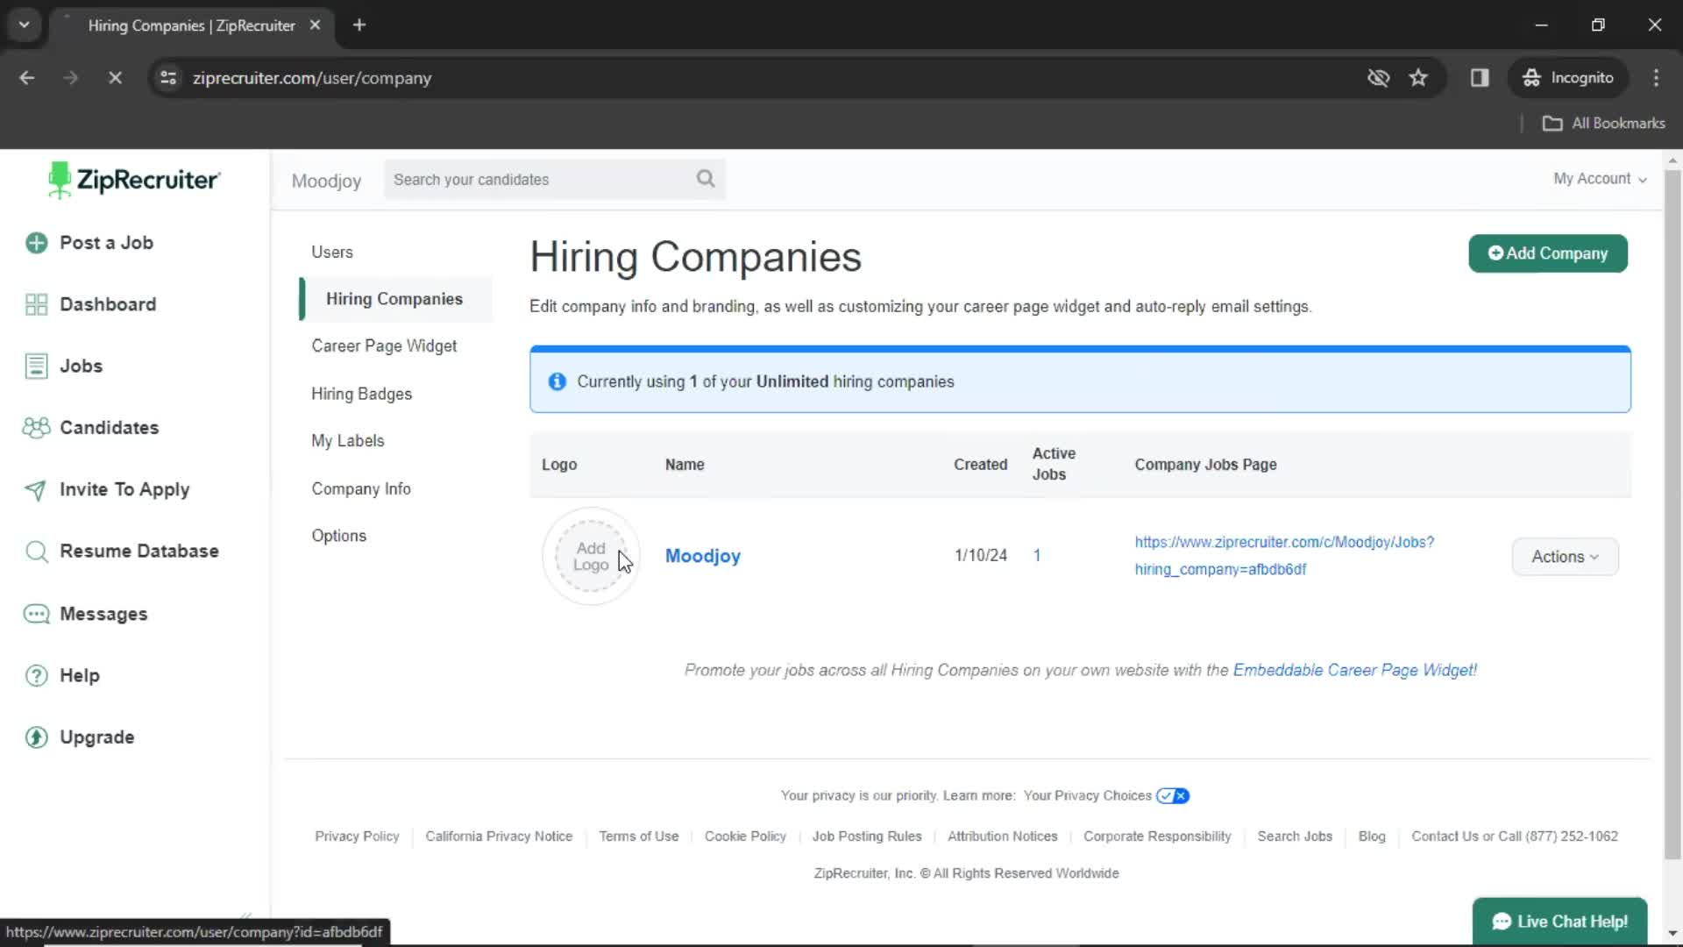The width and height of the screenshot is (1683, 947).
Task: Open the Search Jobs footer link
Action: (1295, 837)
